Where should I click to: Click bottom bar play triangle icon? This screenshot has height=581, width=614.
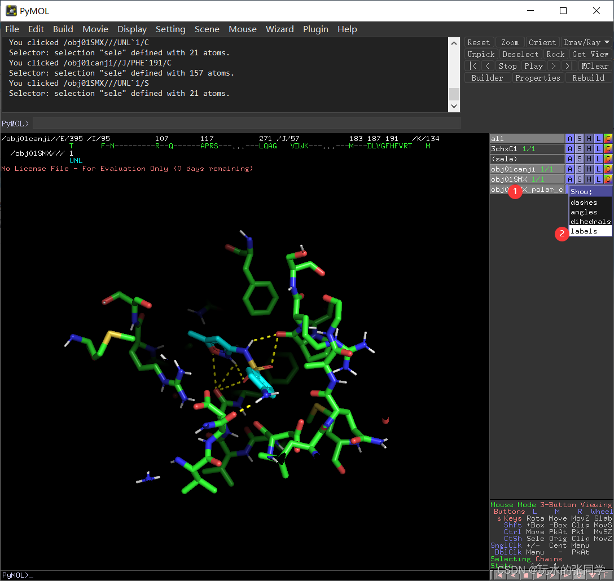pyautogui.click(x=539, y=575)
